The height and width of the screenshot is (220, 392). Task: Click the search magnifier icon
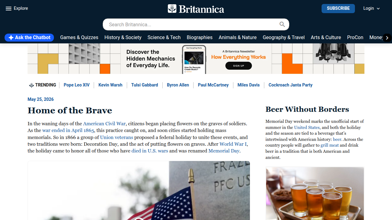(282, 24)
